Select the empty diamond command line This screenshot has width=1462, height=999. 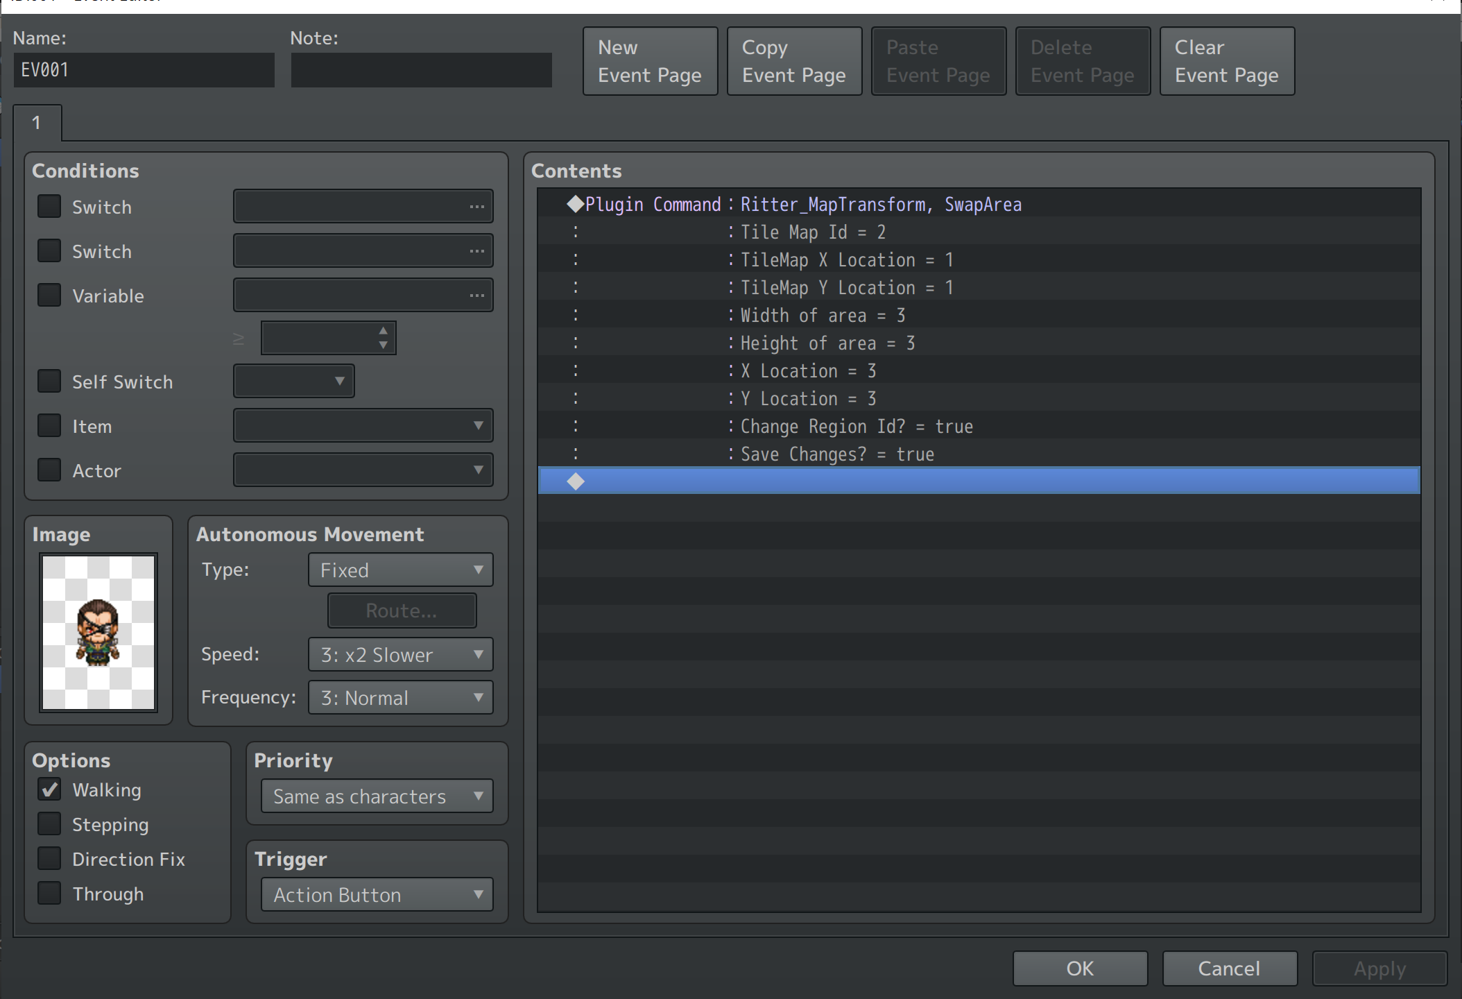point(979,481)
